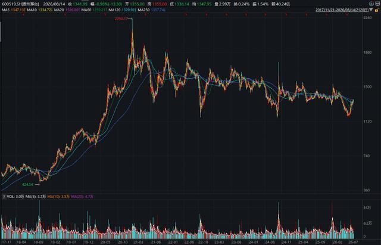Open the 2017/11/21-2026/08/14 date range link
Viewport: 381px width, 245px height.
pyautogui.click(x=342, y=10)
